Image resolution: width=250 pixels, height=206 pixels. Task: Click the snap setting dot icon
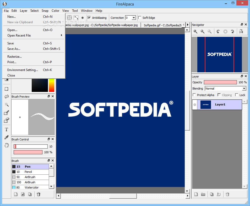83,18
